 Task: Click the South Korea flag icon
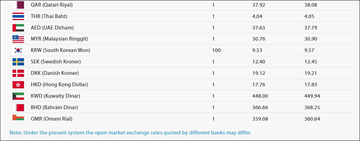point(18,50)
